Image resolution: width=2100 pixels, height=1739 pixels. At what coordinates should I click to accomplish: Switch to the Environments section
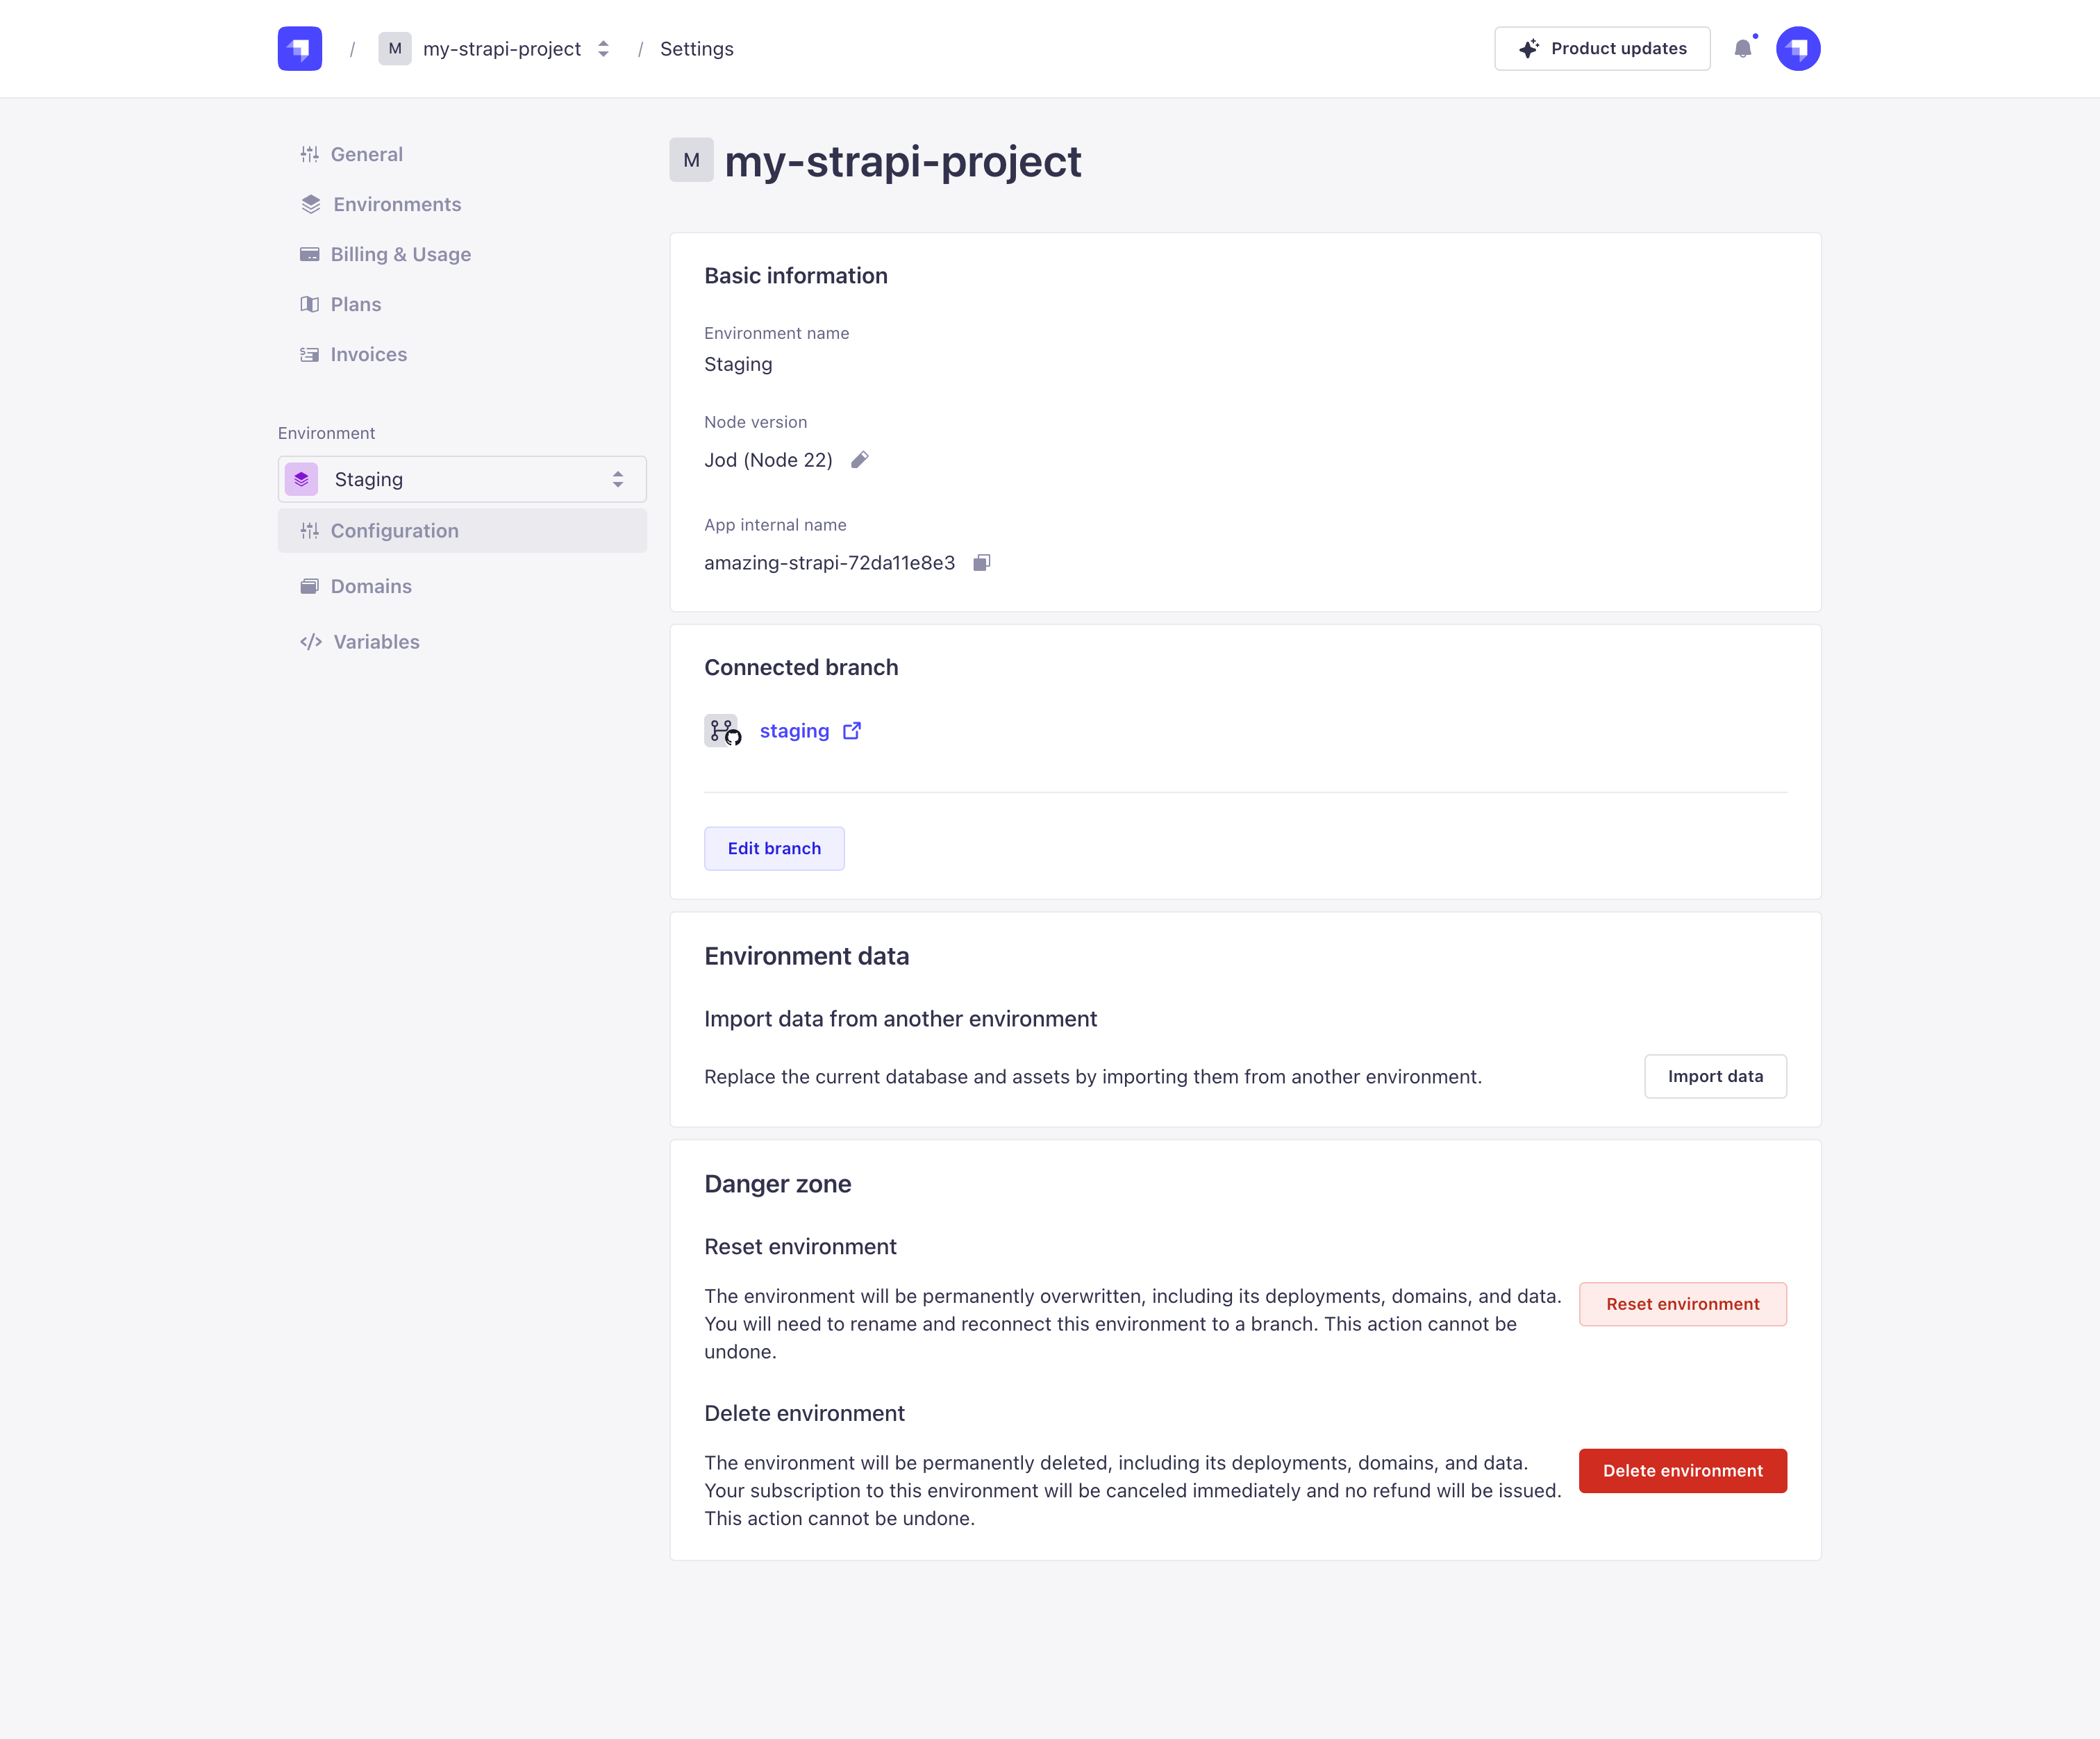point(396,204)
